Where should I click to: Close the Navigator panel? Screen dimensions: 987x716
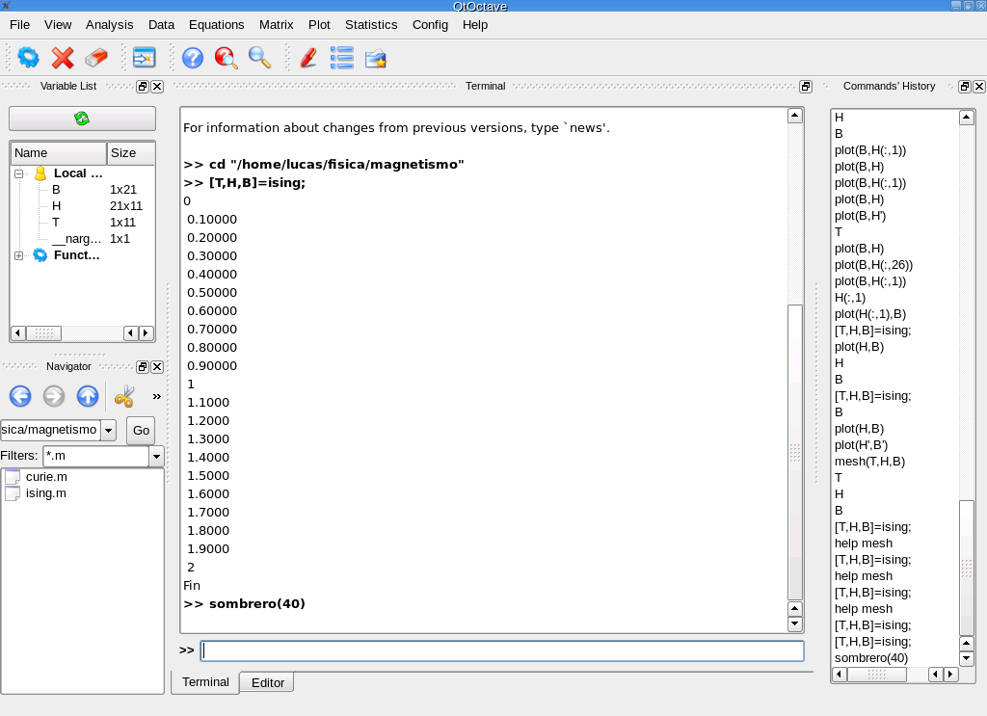click(157, 367)
